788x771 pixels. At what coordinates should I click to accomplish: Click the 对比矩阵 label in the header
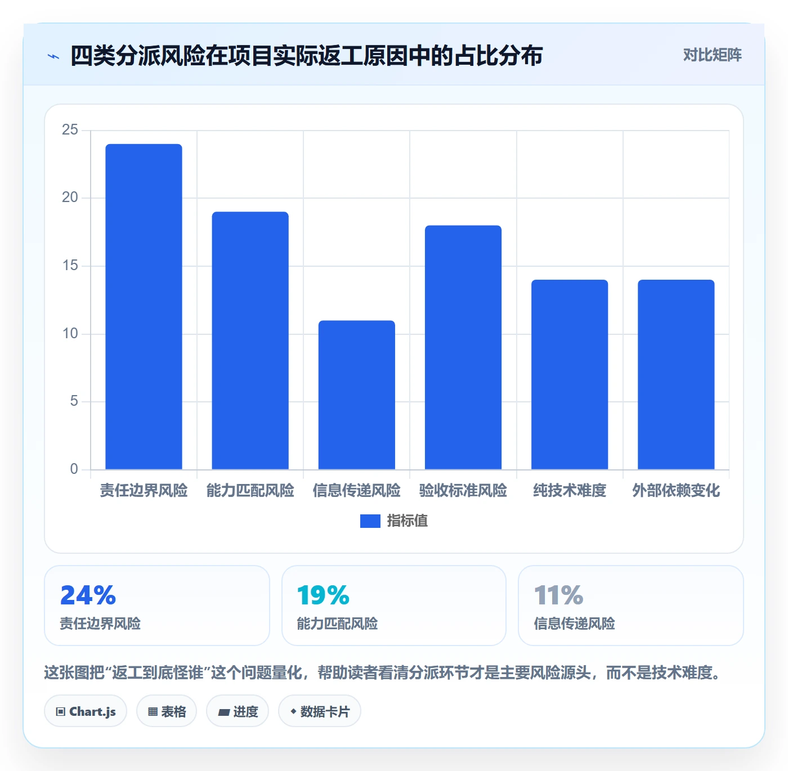tap(712, 55)
